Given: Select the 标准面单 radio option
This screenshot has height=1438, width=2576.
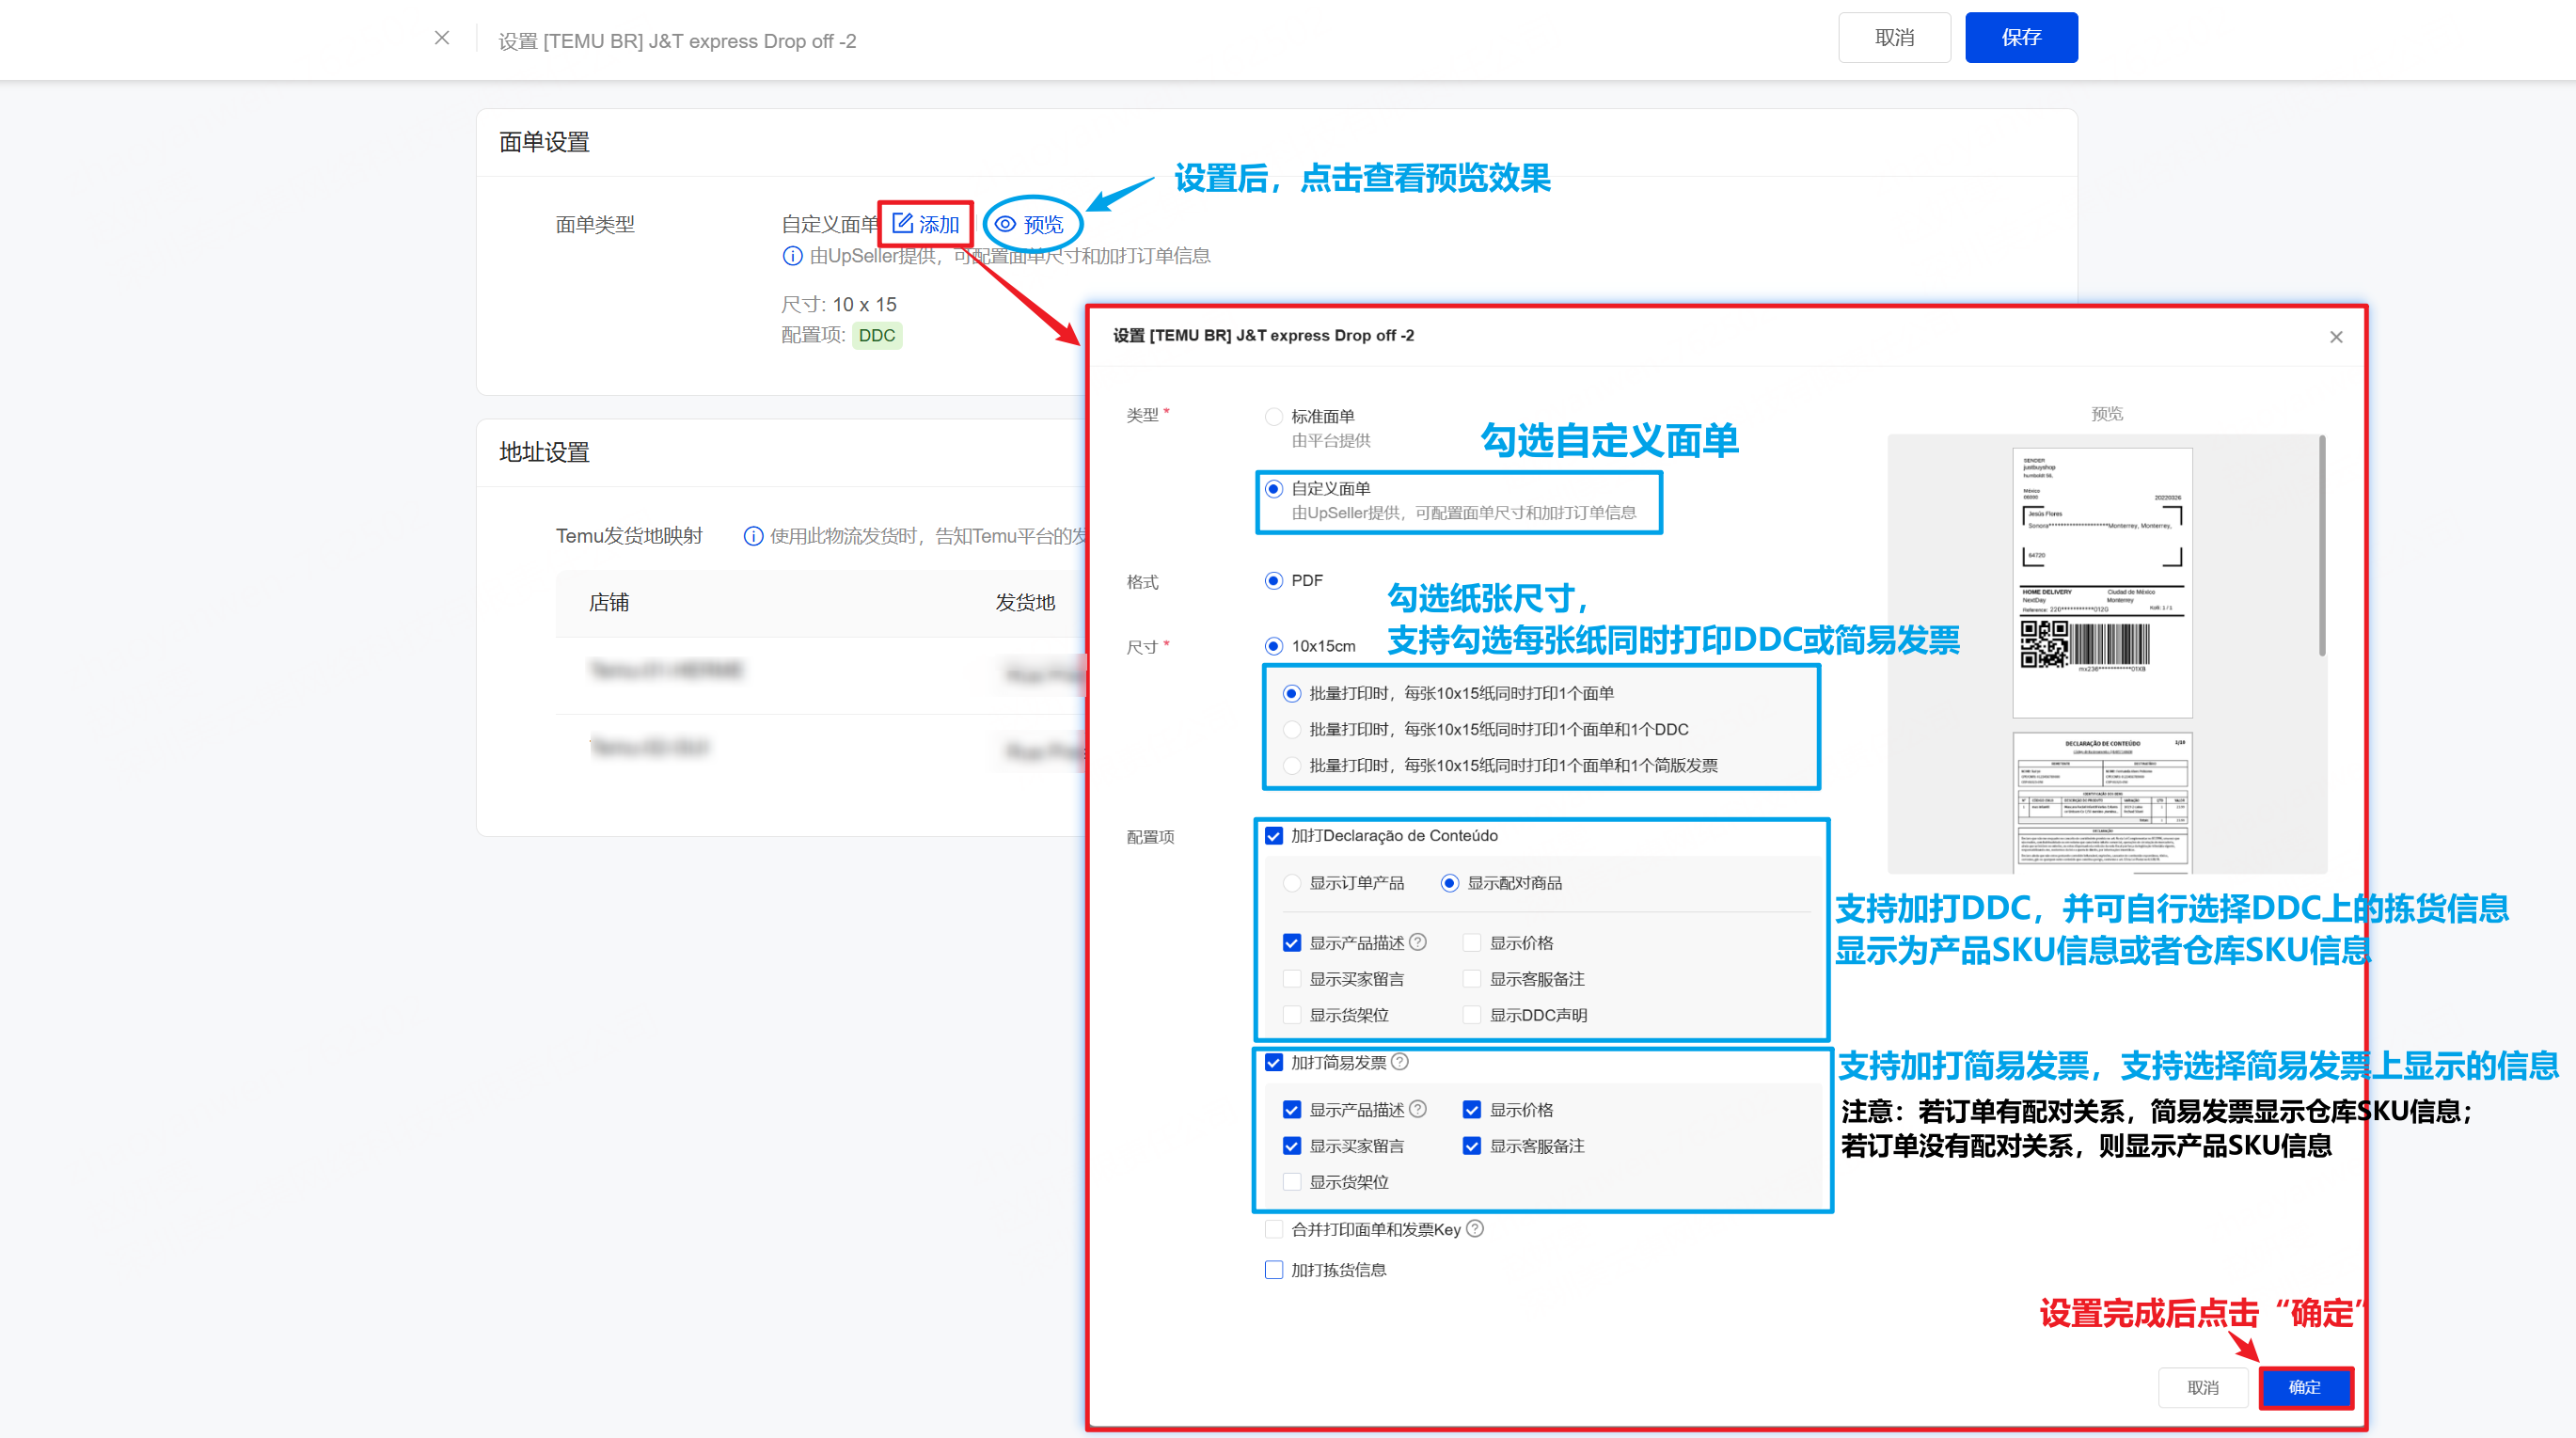Looking at the screenshot, I should [x=1274, y=417].
